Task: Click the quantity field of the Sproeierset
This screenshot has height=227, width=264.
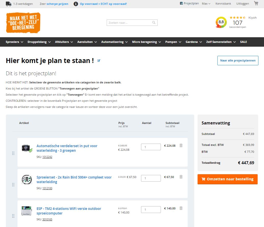Action: (x=151, y=178)
